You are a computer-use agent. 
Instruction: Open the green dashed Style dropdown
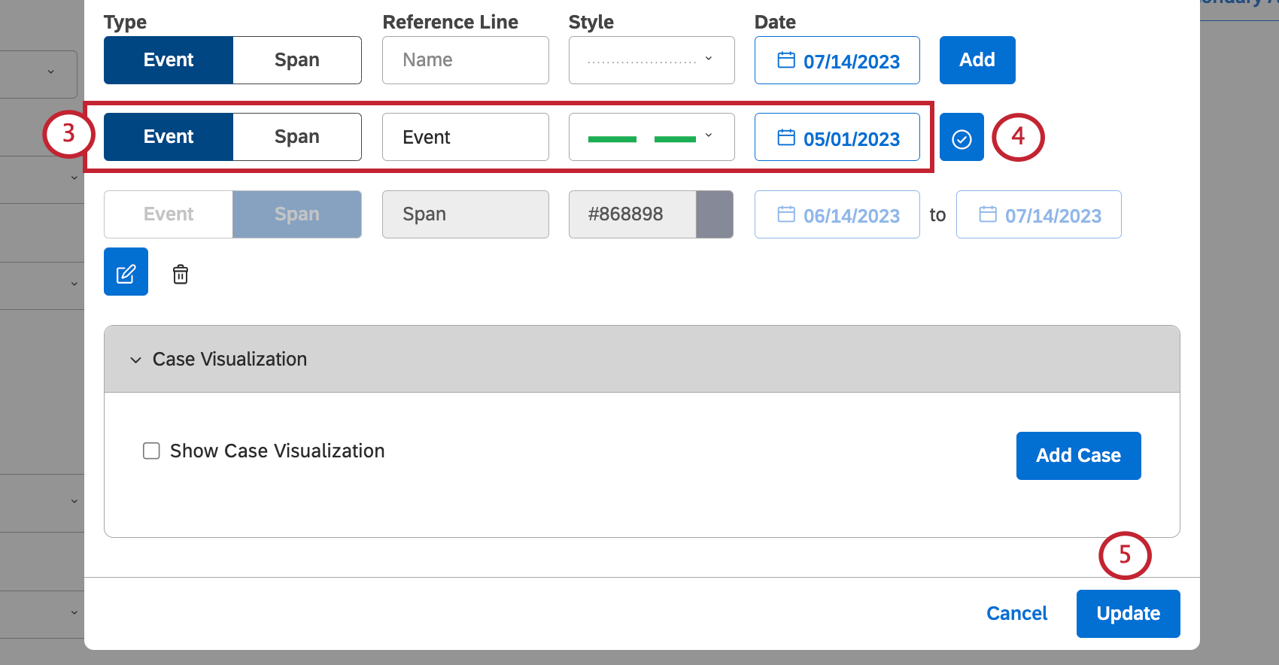click(652, 137)
